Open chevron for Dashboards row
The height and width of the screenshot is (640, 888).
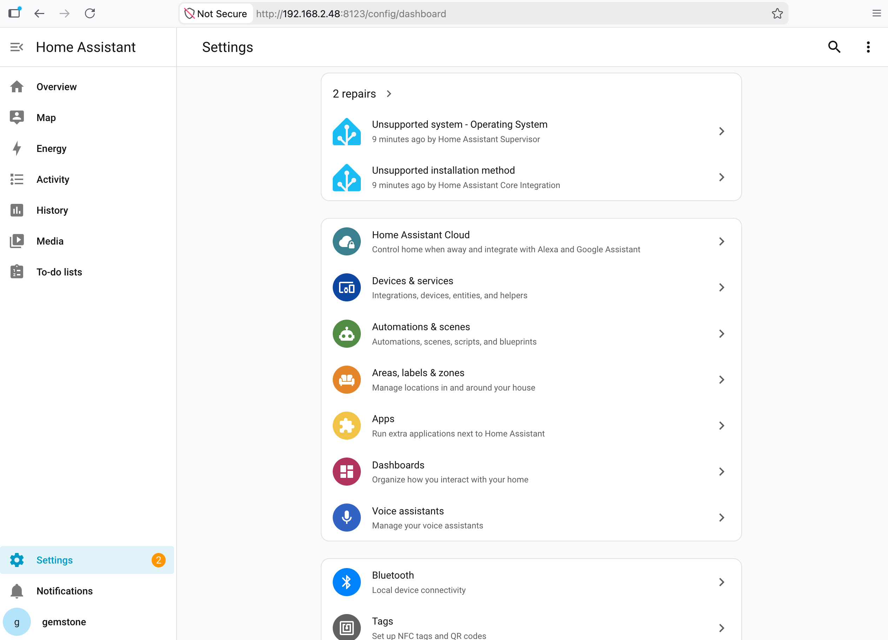[721, 471]
